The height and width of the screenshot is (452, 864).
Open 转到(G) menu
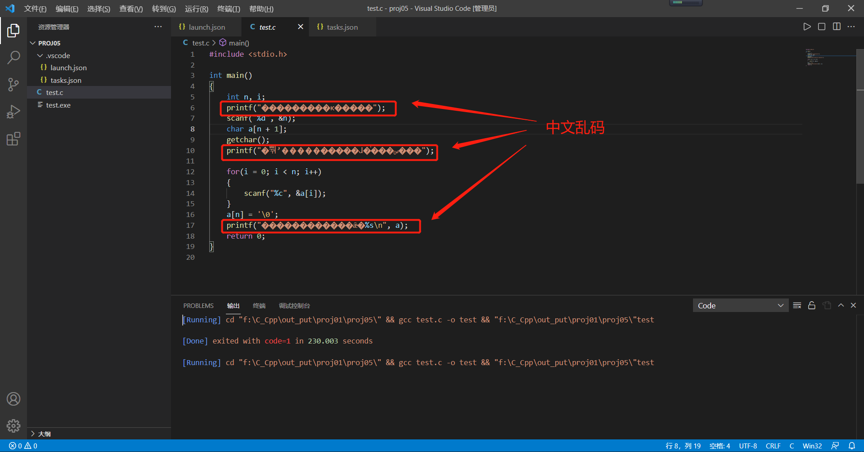point(164,9)
